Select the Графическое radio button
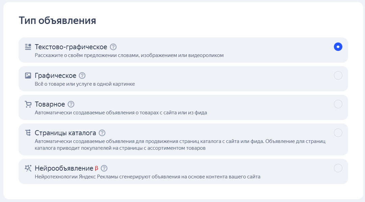Screen dimensions: 365x202 [338, 76]
